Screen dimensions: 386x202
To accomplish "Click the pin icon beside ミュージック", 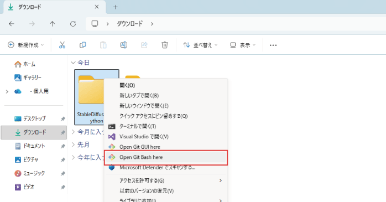I will (x=63, y=173).
